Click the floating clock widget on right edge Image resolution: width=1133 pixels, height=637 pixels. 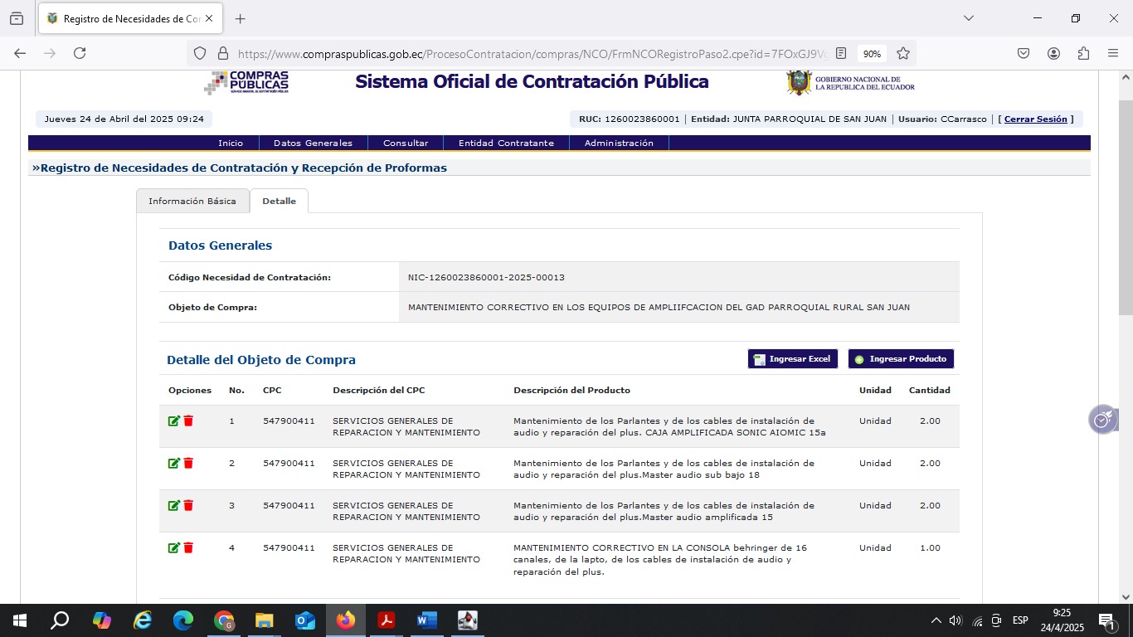[x=1102, y=420]
